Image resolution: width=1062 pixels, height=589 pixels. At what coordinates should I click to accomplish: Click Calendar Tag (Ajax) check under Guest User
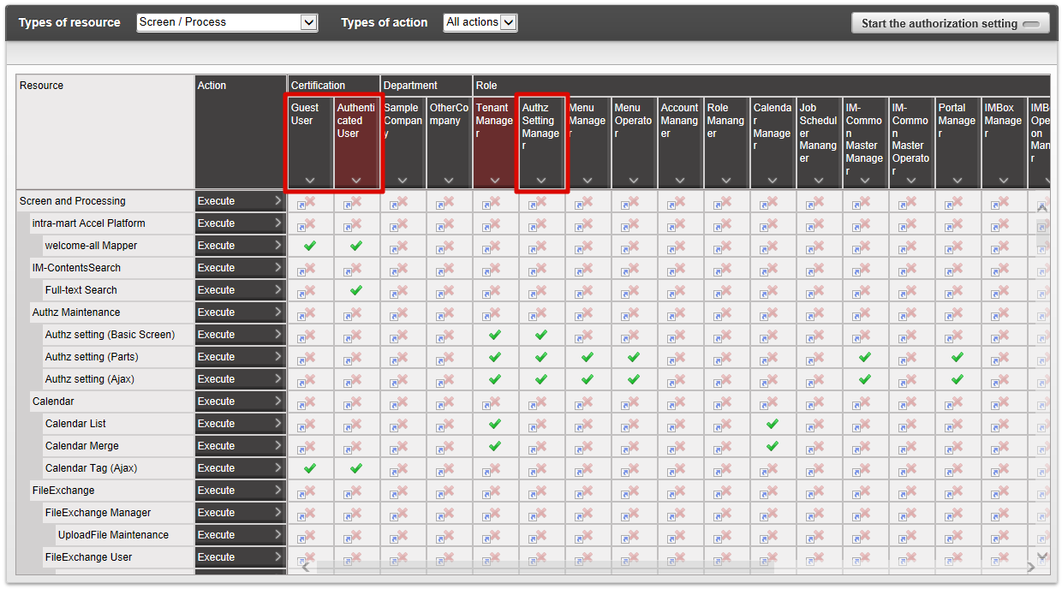click(310, 468)
